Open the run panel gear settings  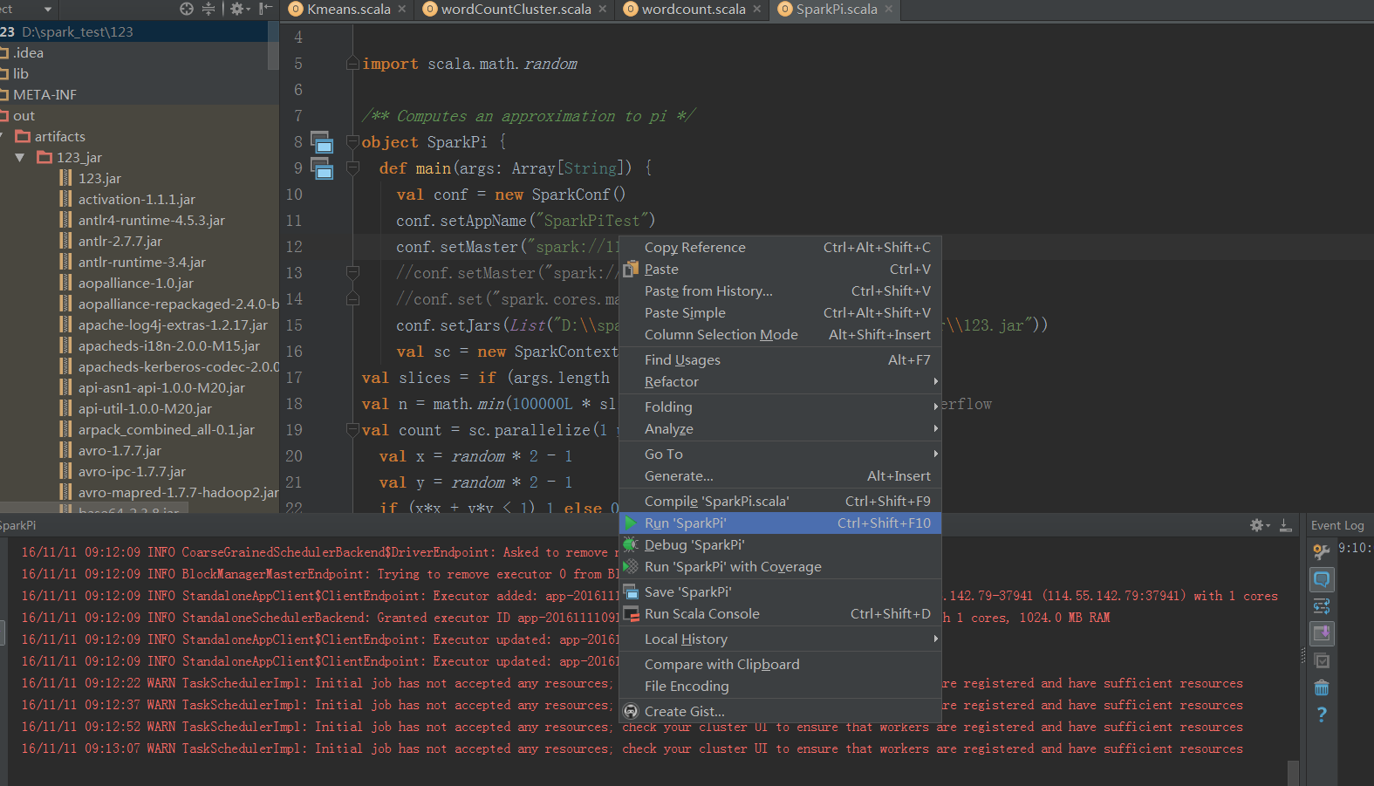(1260, 525)
